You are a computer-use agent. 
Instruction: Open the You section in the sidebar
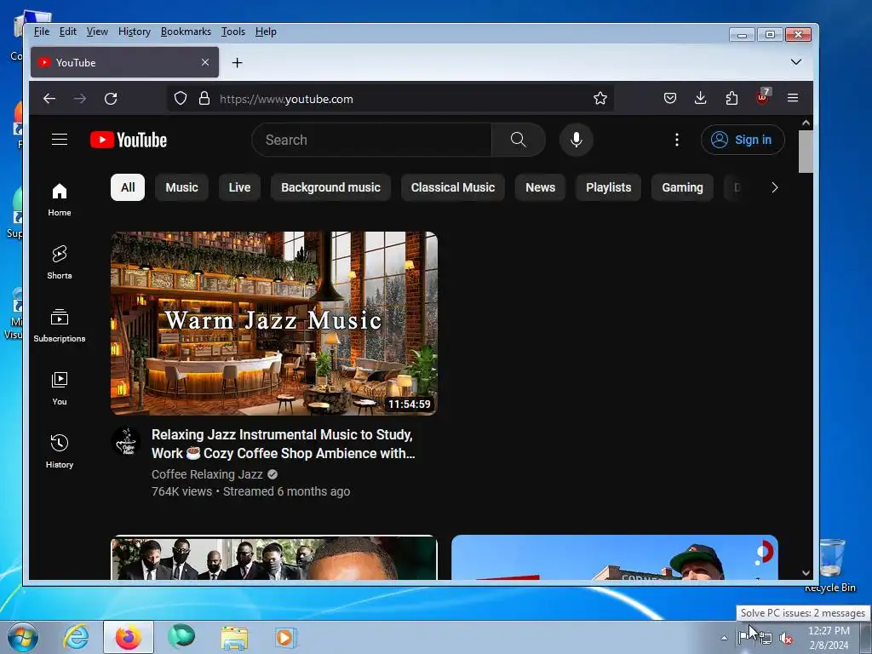pos(60,388)
